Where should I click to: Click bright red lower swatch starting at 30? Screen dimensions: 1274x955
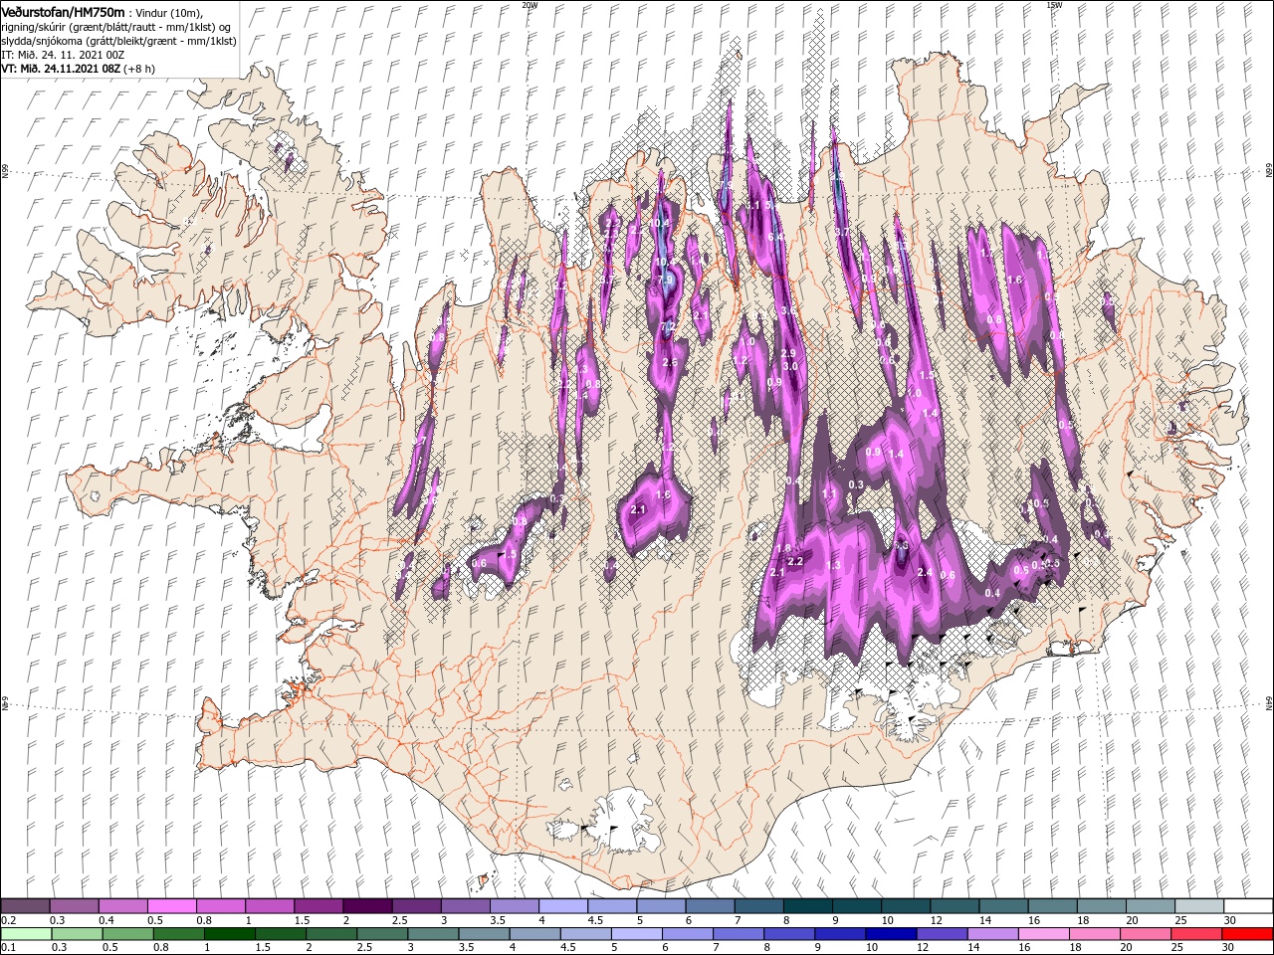1246,934
